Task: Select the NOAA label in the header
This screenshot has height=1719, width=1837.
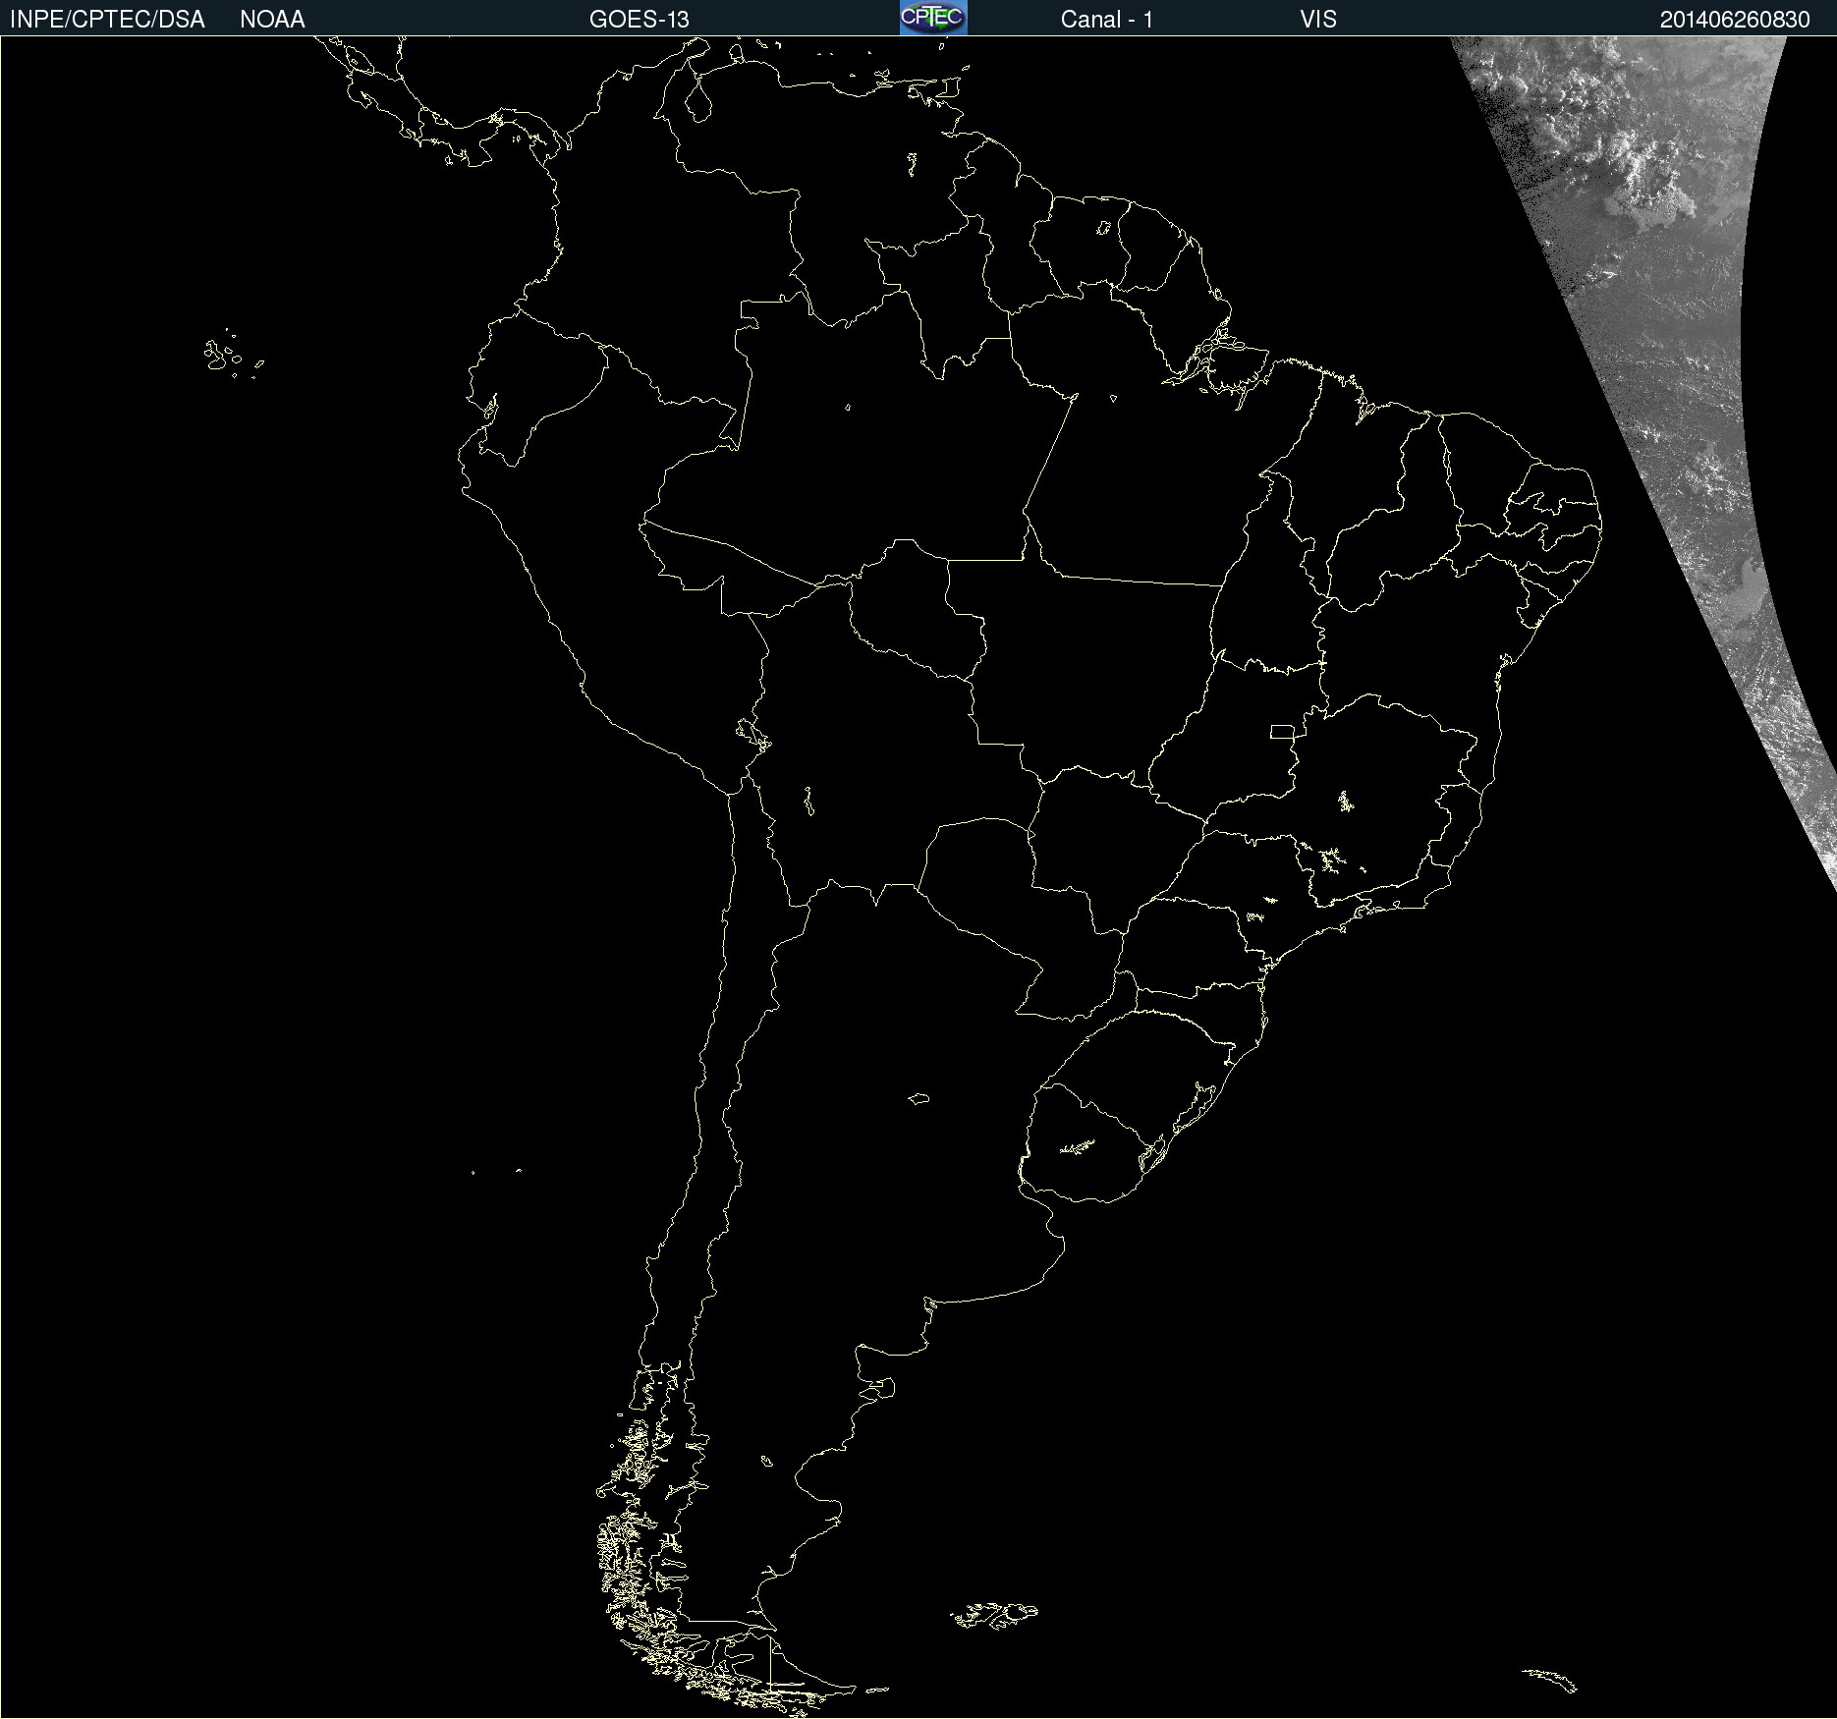Action: pos(272,20)
